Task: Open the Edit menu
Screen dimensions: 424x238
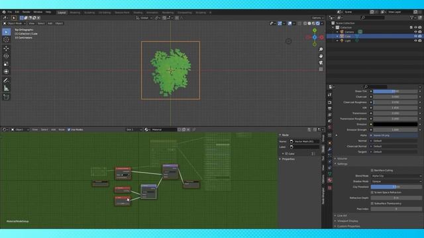Action: tap(17, 12)
